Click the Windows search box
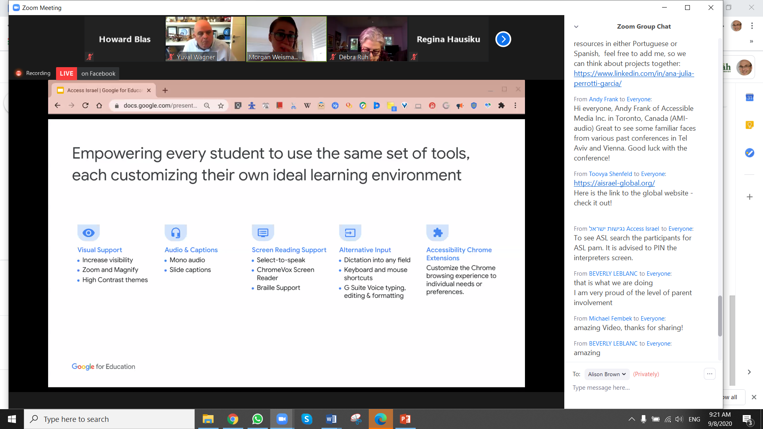 click(109, 419)
